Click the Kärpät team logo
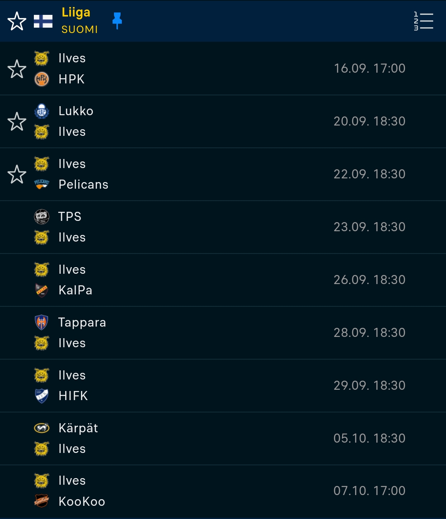The height and width of the screenshot is (519, 446). [x=41, y=428]
